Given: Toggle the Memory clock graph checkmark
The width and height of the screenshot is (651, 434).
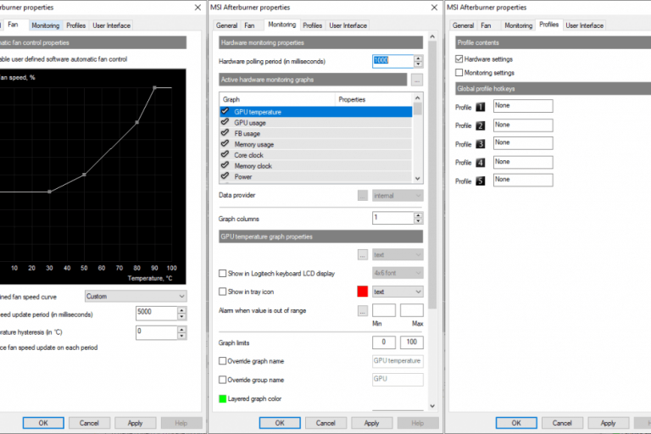Looking at the screenshot, I should pyautogui.click(x=225, y=165).
